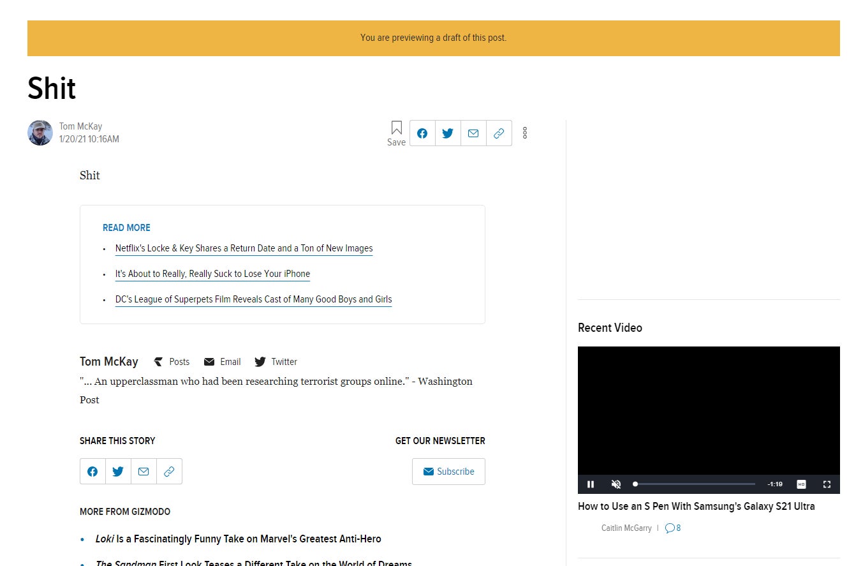
Task: Open Tom McKay's Twitter profile
Action: tap(276, 362)
